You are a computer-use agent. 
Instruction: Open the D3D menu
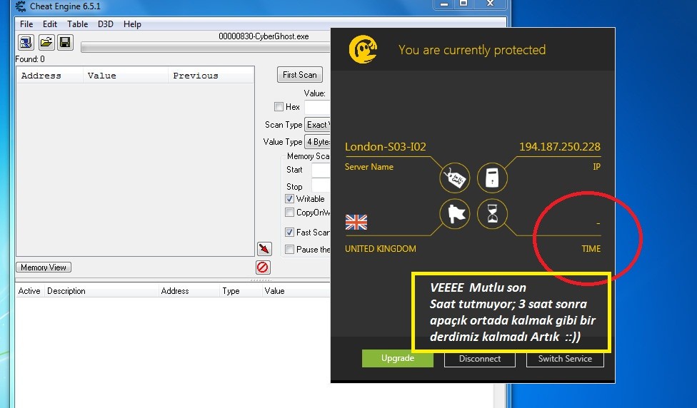[106, 24]
